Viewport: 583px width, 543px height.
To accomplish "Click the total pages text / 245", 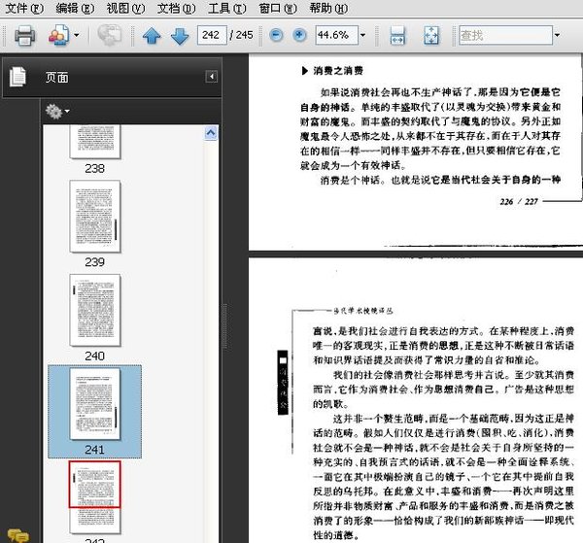I will [x=242, y=35].
